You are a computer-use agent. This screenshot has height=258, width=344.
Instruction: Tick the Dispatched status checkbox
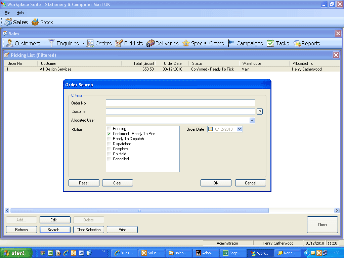pos(109,144)
